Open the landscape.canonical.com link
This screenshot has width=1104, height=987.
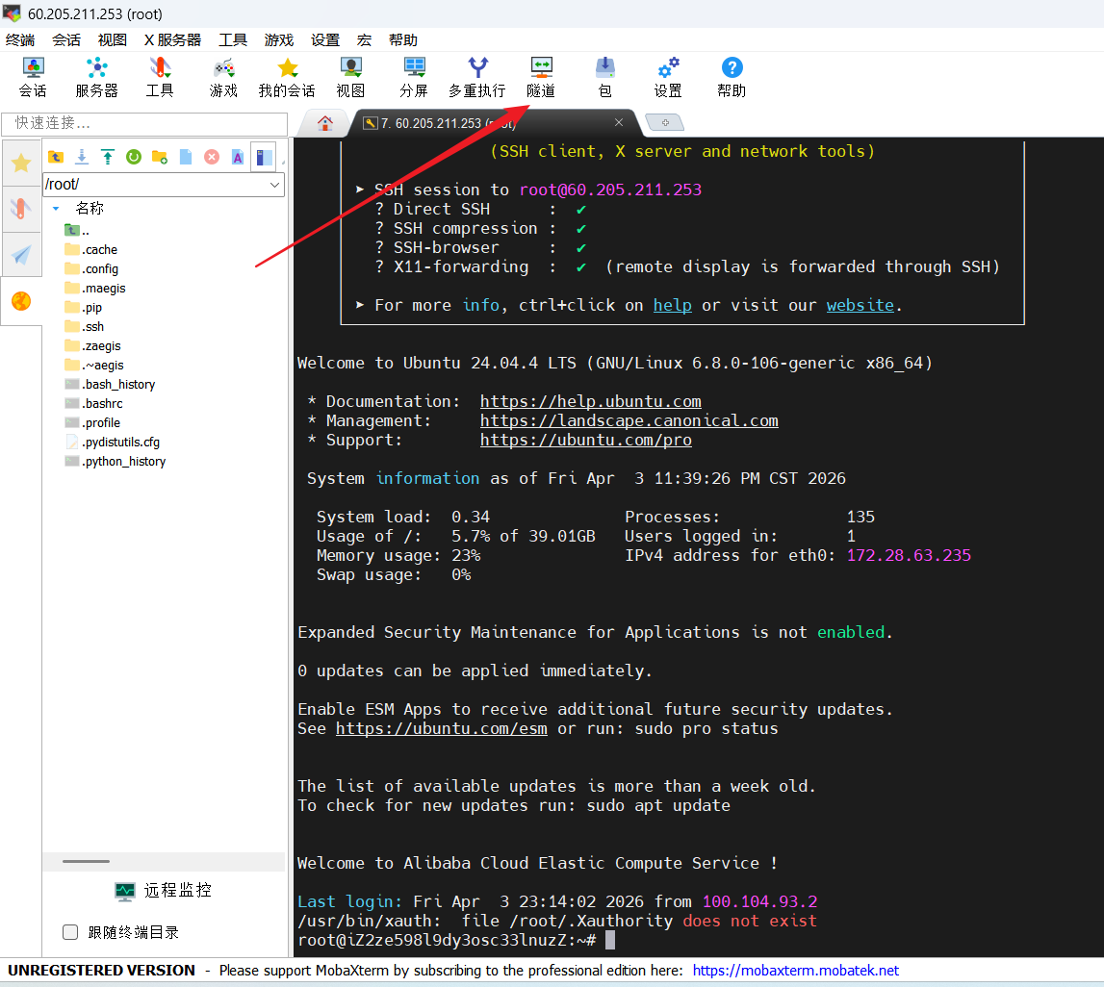629,420
